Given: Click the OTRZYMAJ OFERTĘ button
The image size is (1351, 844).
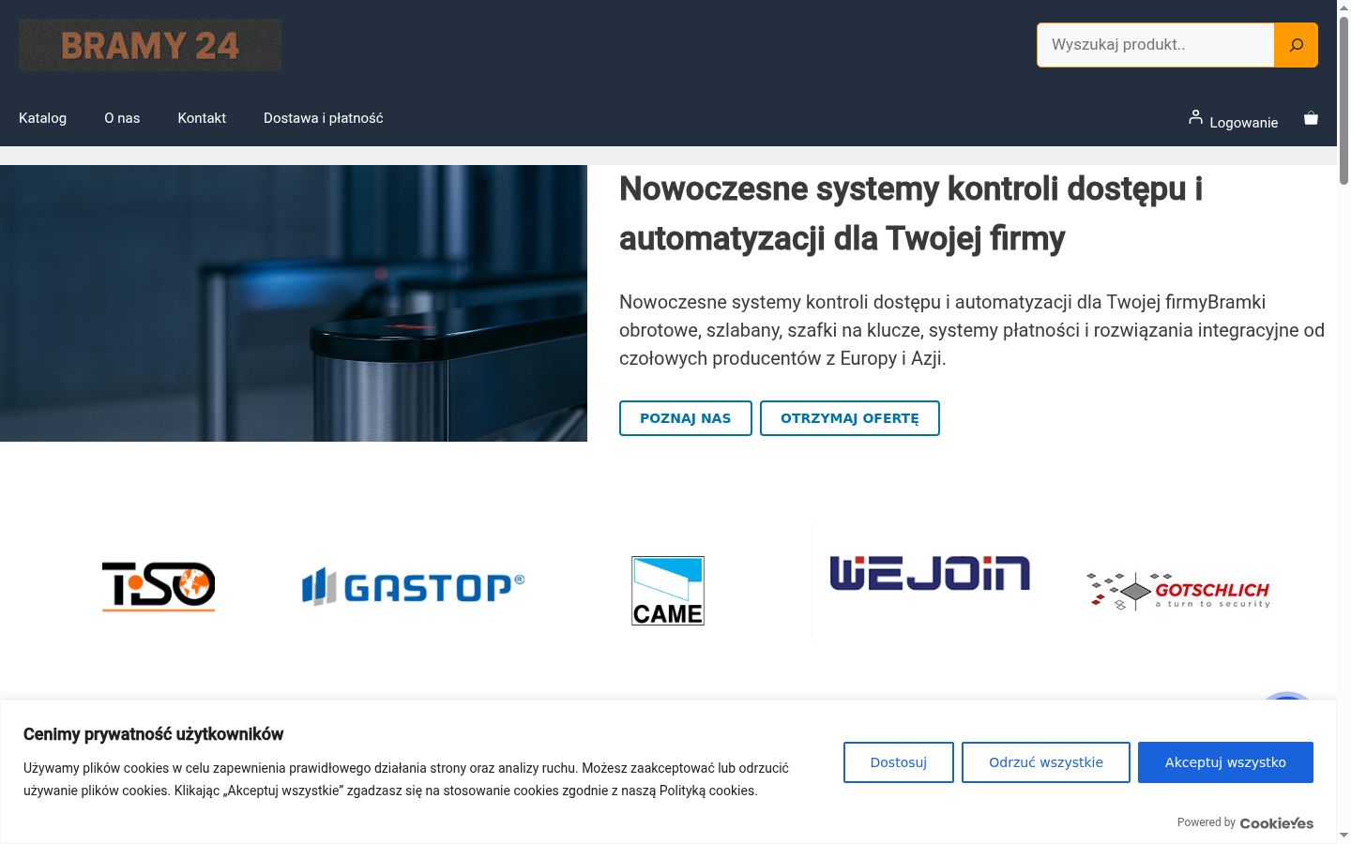Looking at the screenshot, I should [850, 418].
